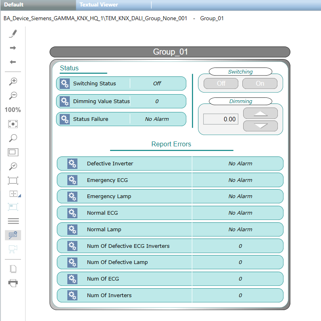Decrease dimming with the down arrow button

click(261, 126)
